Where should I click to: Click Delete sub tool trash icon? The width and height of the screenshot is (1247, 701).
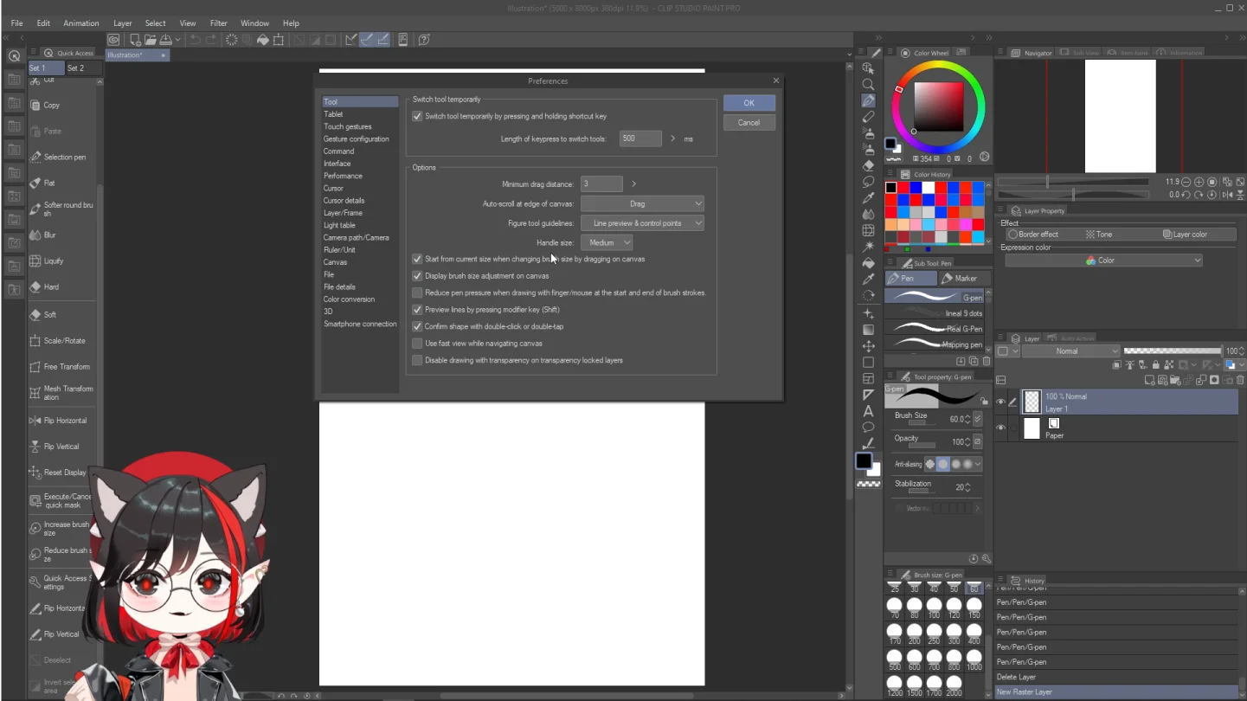tap(987, 361)
